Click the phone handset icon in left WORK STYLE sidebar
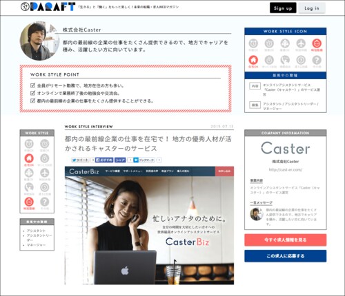Viewport: 345px width, 296px height. tap(29, 187)
